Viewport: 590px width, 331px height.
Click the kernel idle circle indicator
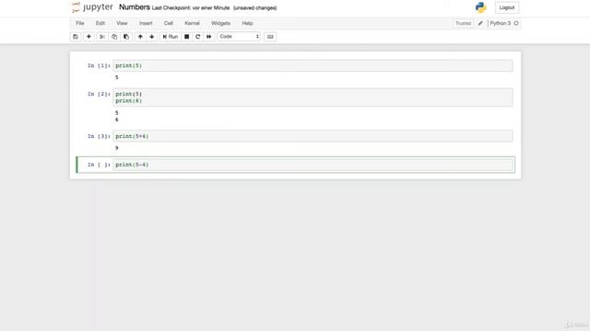coord(516,23)
